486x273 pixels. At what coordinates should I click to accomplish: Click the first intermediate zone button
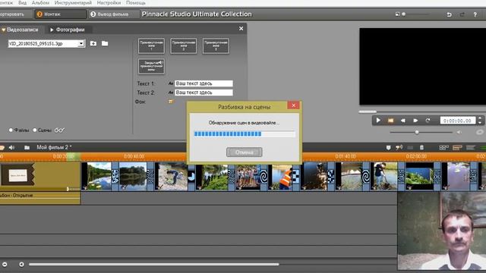coord(151,45)
